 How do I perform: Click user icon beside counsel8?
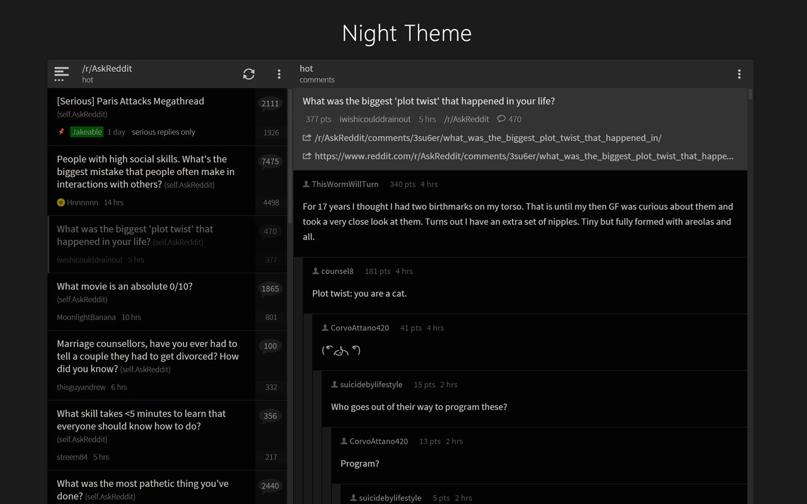click(x=316, y=271)
